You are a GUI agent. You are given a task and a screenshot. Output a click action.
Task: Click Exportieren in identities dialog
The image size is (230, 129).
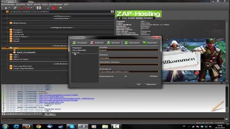coord(150,43)
